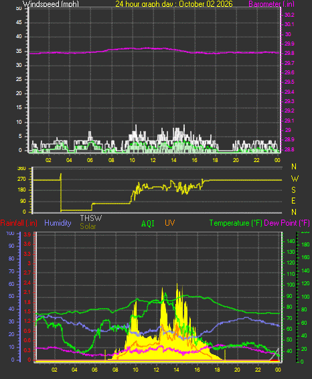The width and height of the screenshot is (312, 379).
Task: Click the green 'AQI' legend label
Action: (x=148, y=224)
